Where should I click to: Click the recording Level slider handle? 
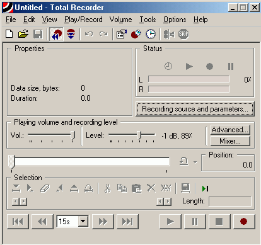coord(139,135)
